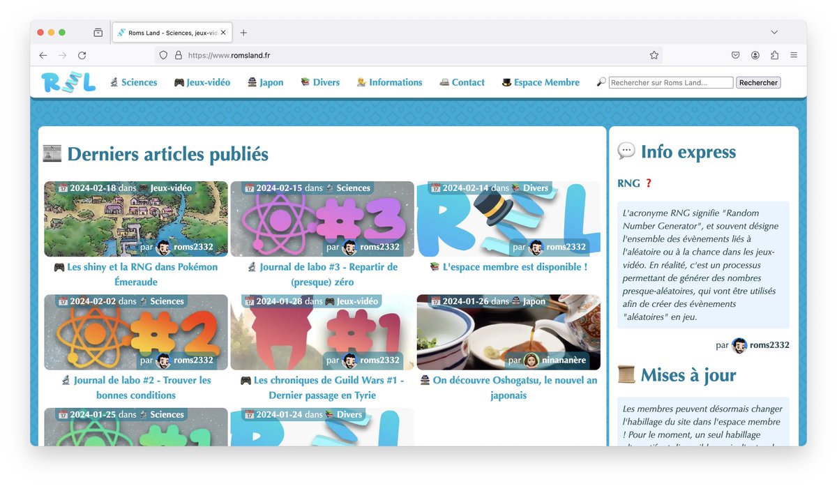Open the Divers navigation menu
Image resolution: width=837 pixels, height=486 pixels.
coord(320,82)
